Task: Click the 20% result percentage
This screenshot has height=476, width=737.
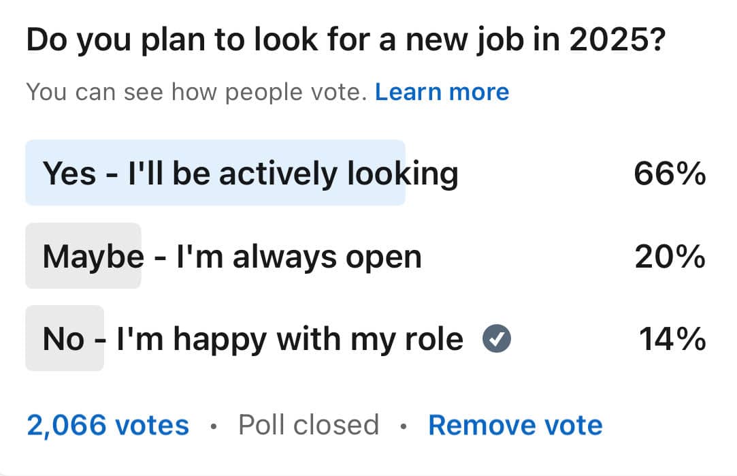Action: click(669, 257)
